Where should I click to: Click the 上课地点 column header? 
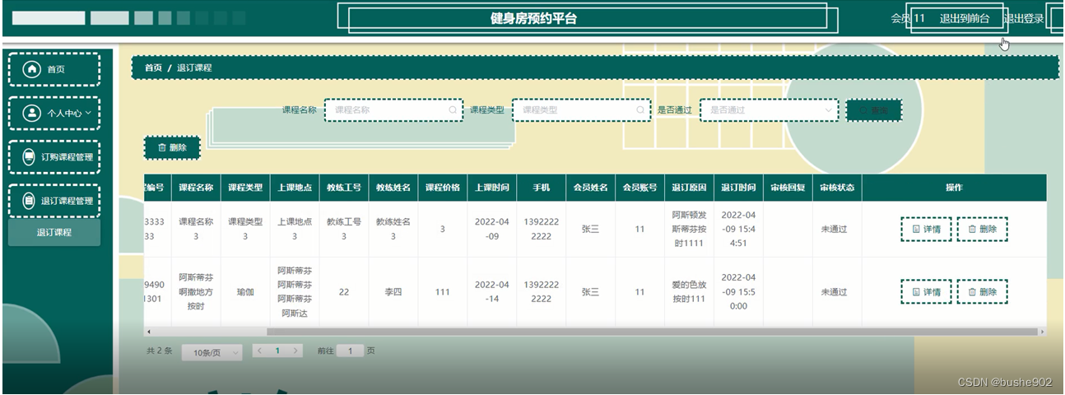(295, 188)
